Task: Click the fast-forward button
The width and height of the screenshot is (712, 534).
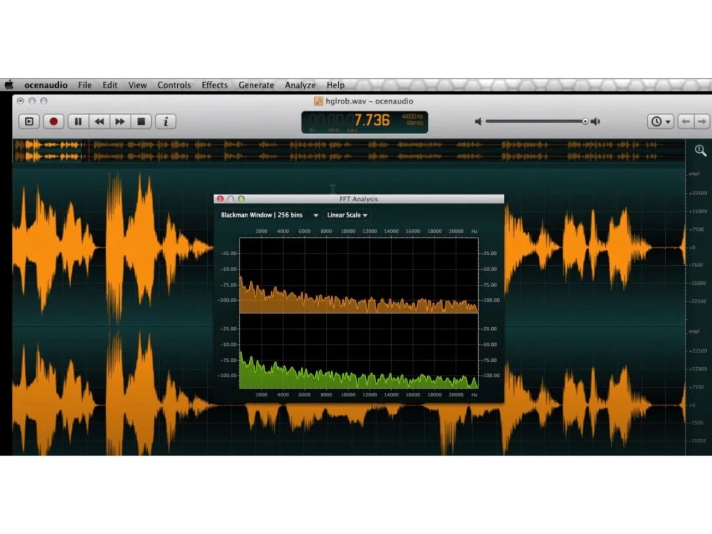Action: 120,122
